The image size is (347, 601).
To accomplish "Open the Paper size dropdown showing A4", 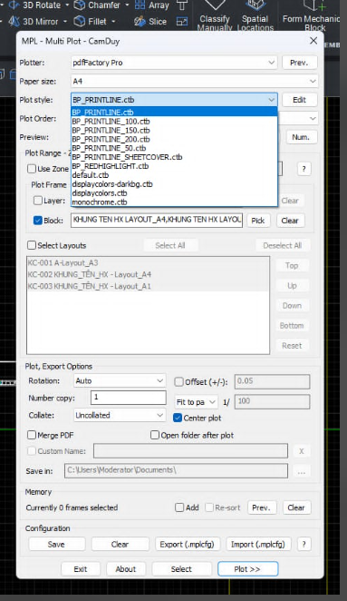I will pyautogui.click(x=195, y=82).
